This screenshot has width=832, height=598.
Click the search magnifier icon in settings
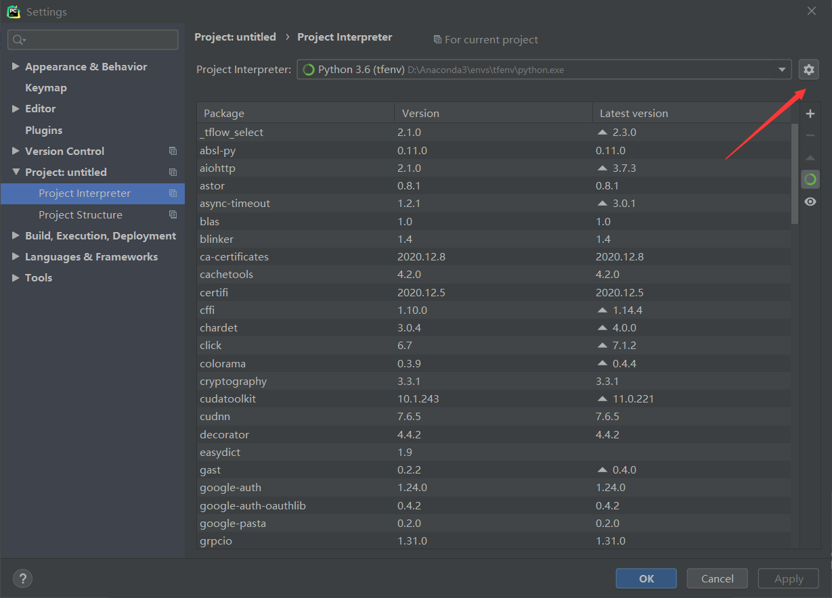(18, 40)
